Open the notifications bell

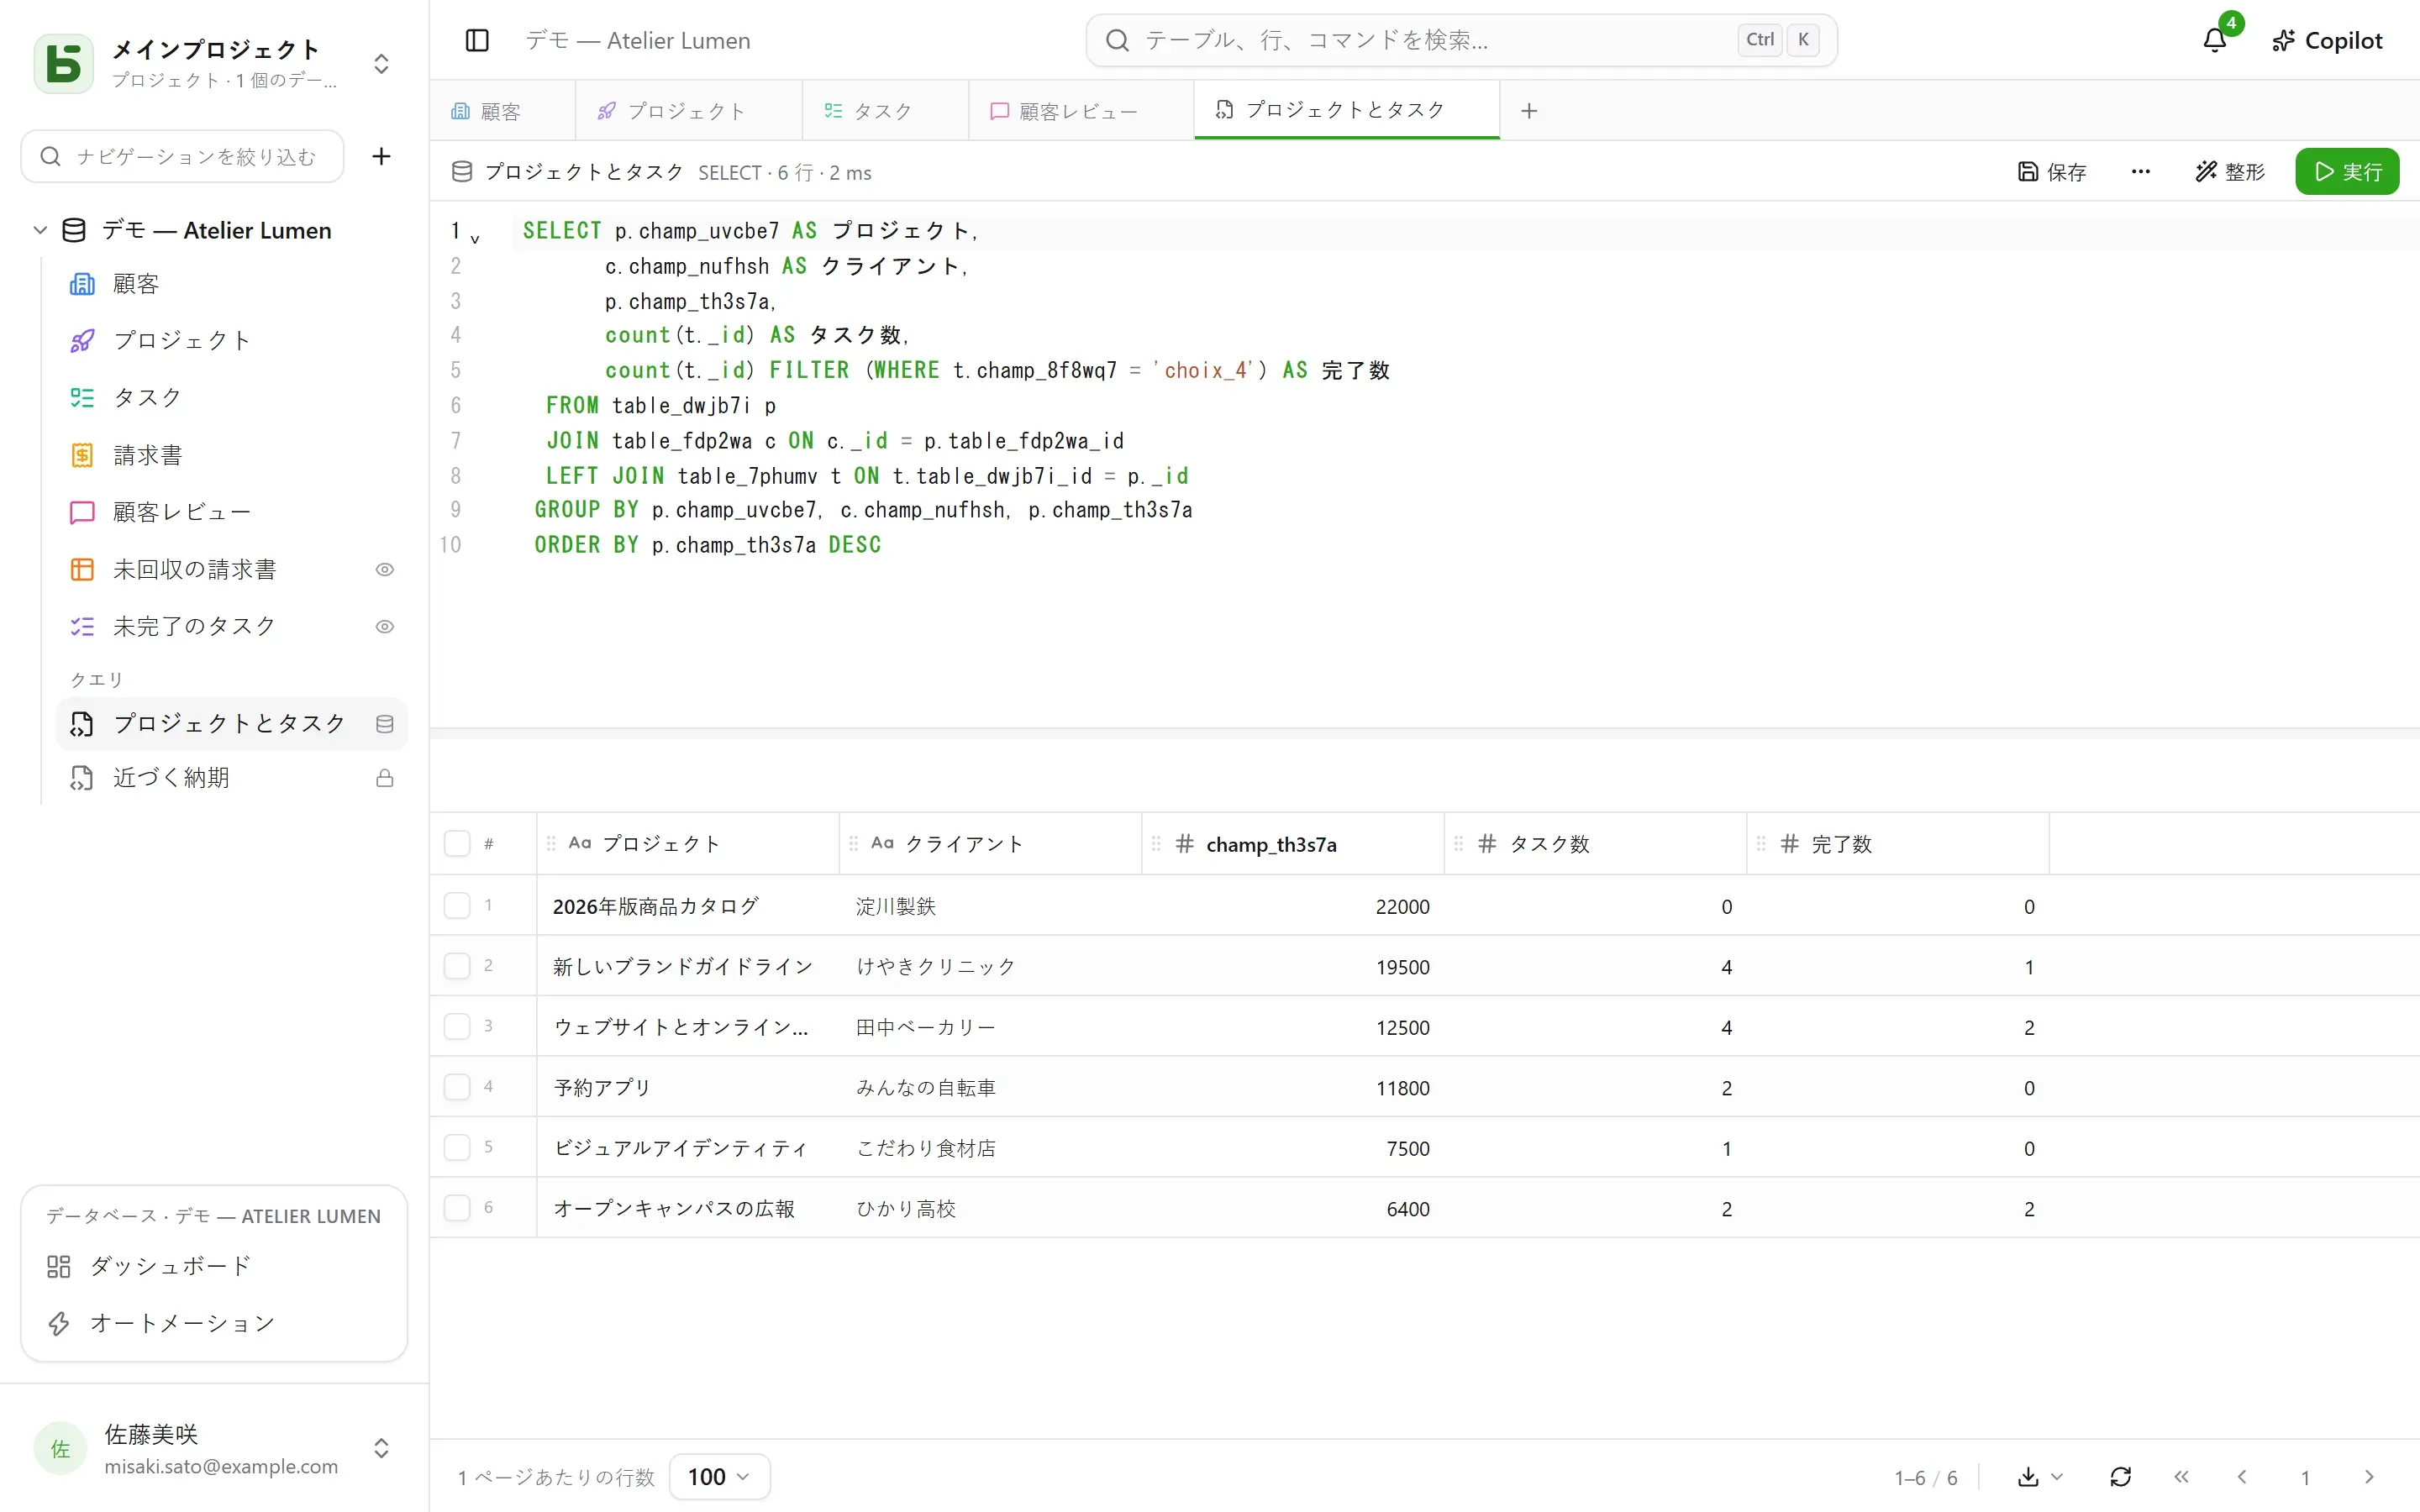(2215, 40)
